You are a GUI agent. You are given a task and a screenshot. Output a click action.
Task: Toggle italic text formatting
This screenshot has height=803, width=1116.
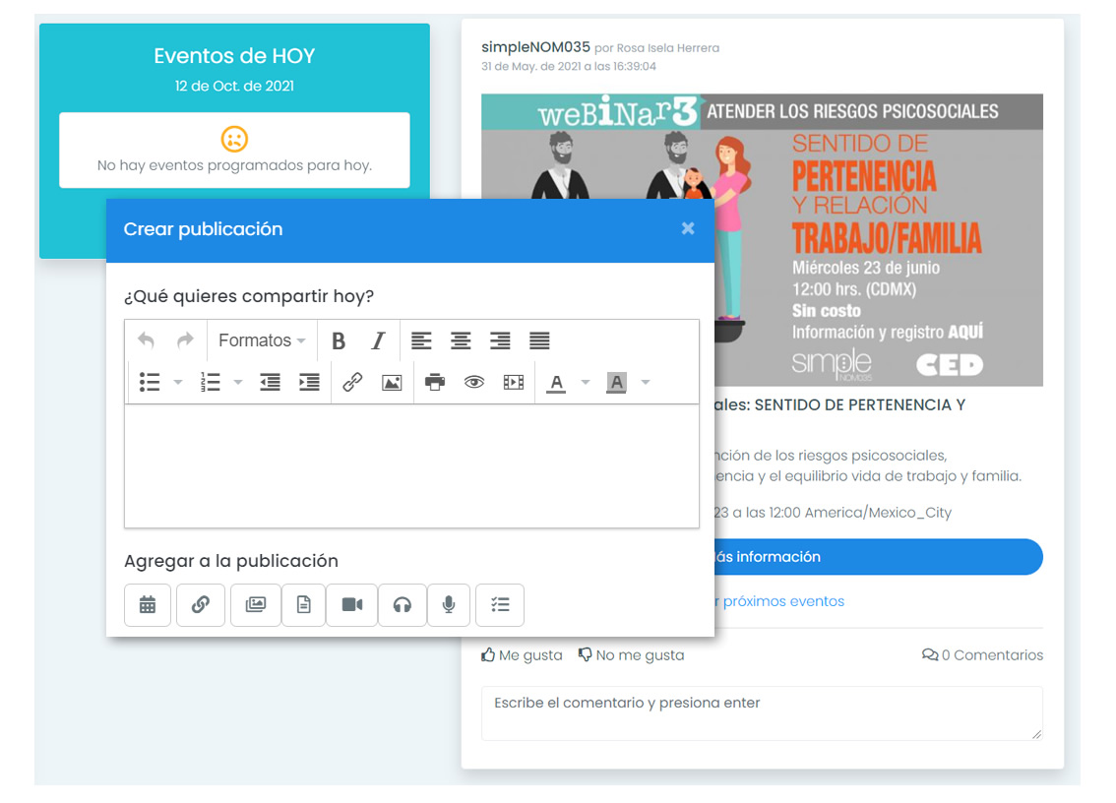point(378,341)
